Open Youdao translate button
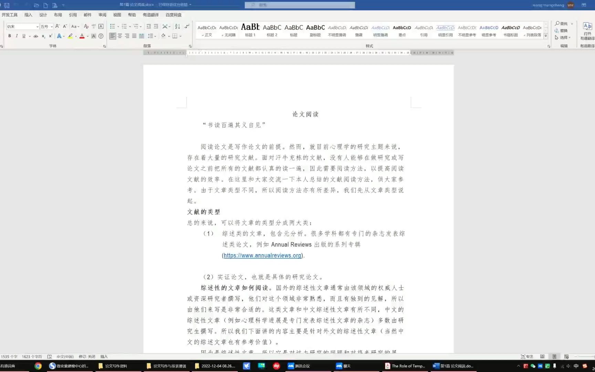The height and width of the screenshot is (372, 595). pos(587,31)
